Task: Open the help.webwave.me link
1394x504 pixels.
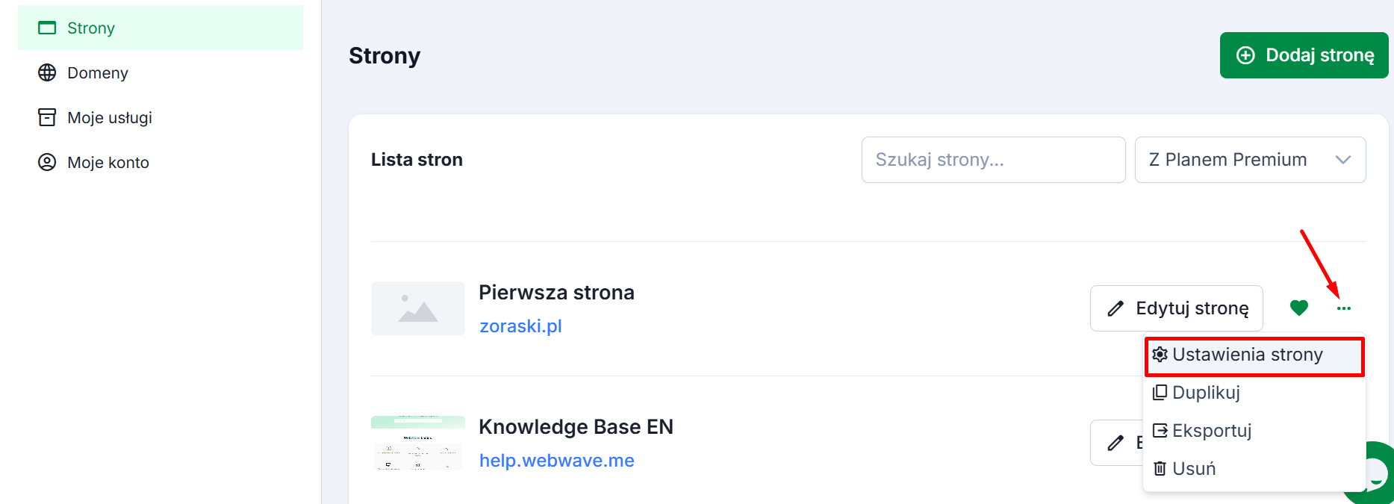Action: (556, 461)
